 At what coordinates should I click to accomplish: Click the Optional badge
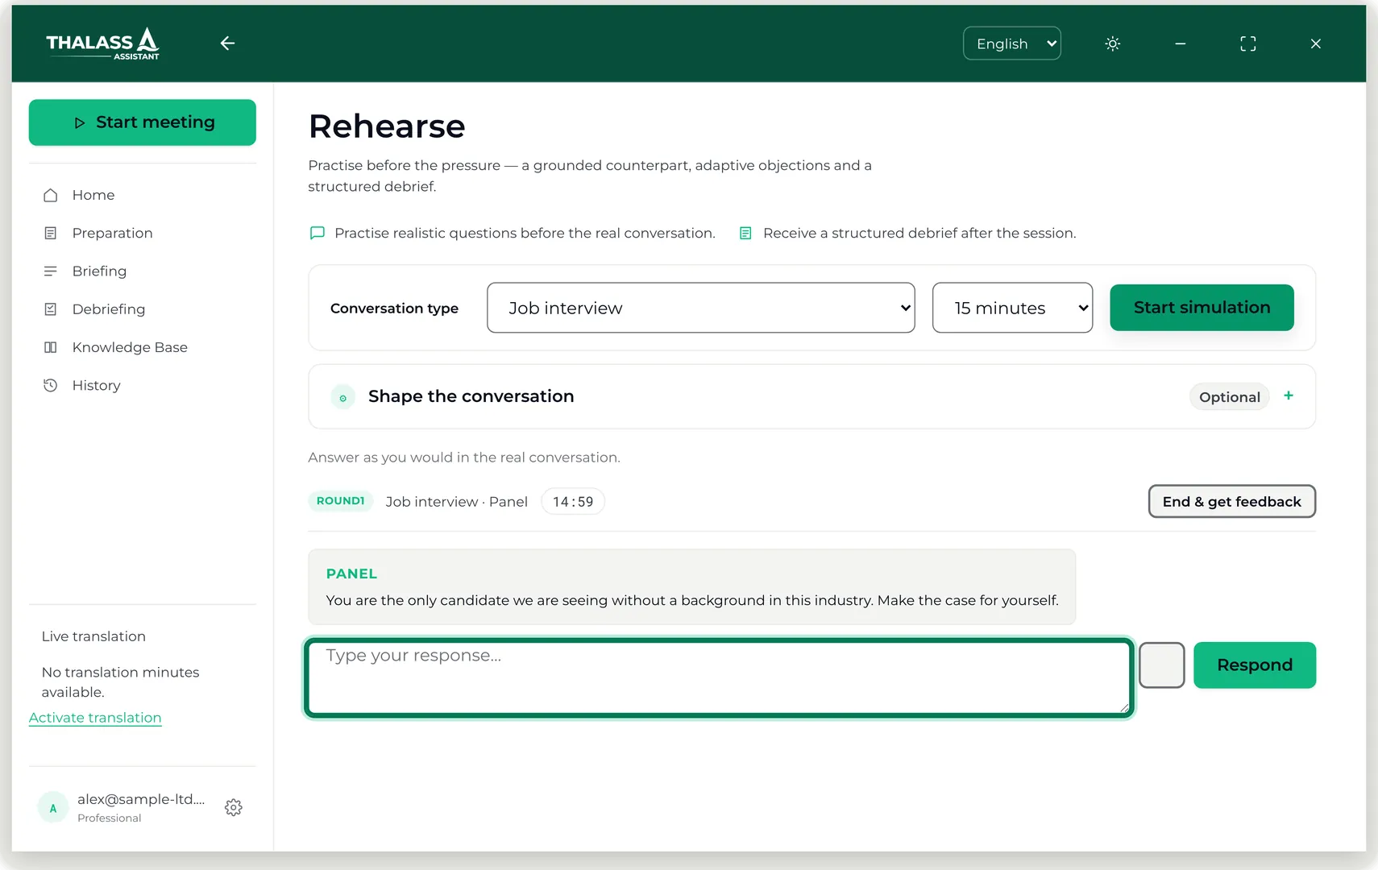(1230, 397)
